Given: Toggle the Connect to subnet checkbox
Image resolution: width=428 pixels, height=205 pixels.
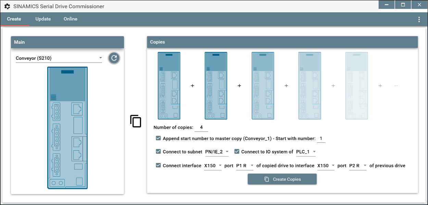Looking at the screenshot, I should coord(158,151).
